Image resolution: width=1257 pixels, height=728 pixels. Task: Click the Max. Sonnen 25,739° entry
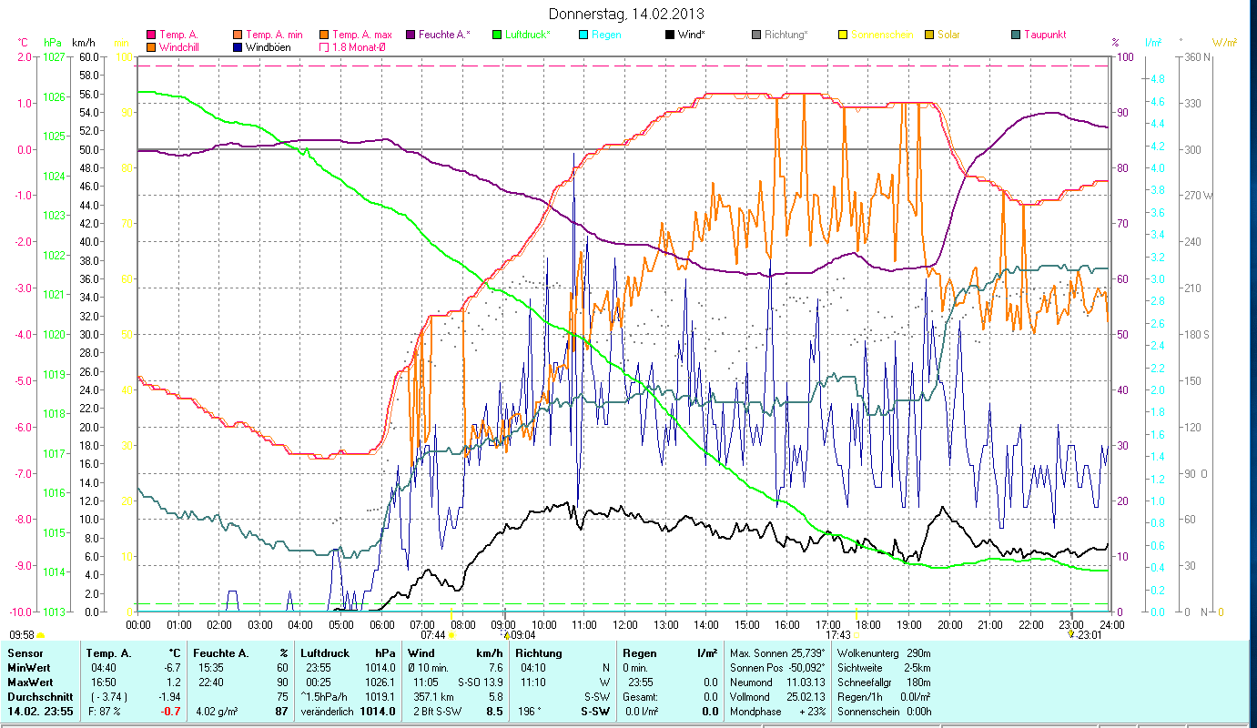point(779,653)
